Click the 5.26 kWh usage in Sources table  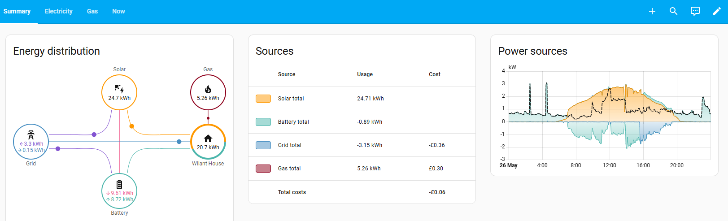click(369, 169)
